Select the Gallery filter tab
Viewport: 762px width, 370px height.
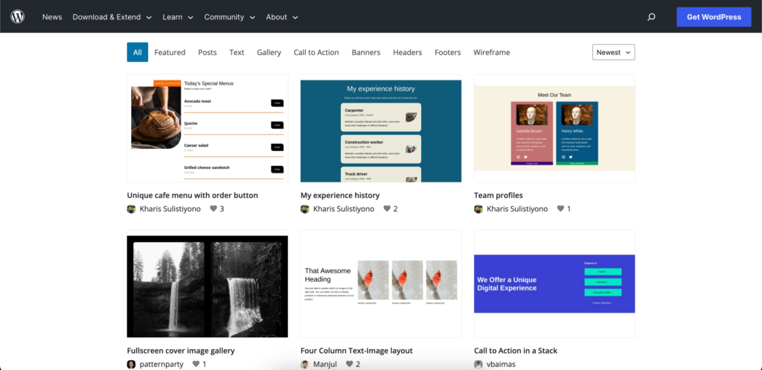point(269,52)
